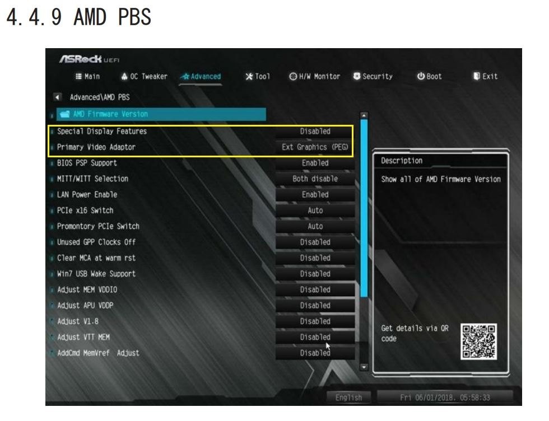This screenshot has height=421, width=549.
Task: Open the Security tab
Action: click(373, 76)
